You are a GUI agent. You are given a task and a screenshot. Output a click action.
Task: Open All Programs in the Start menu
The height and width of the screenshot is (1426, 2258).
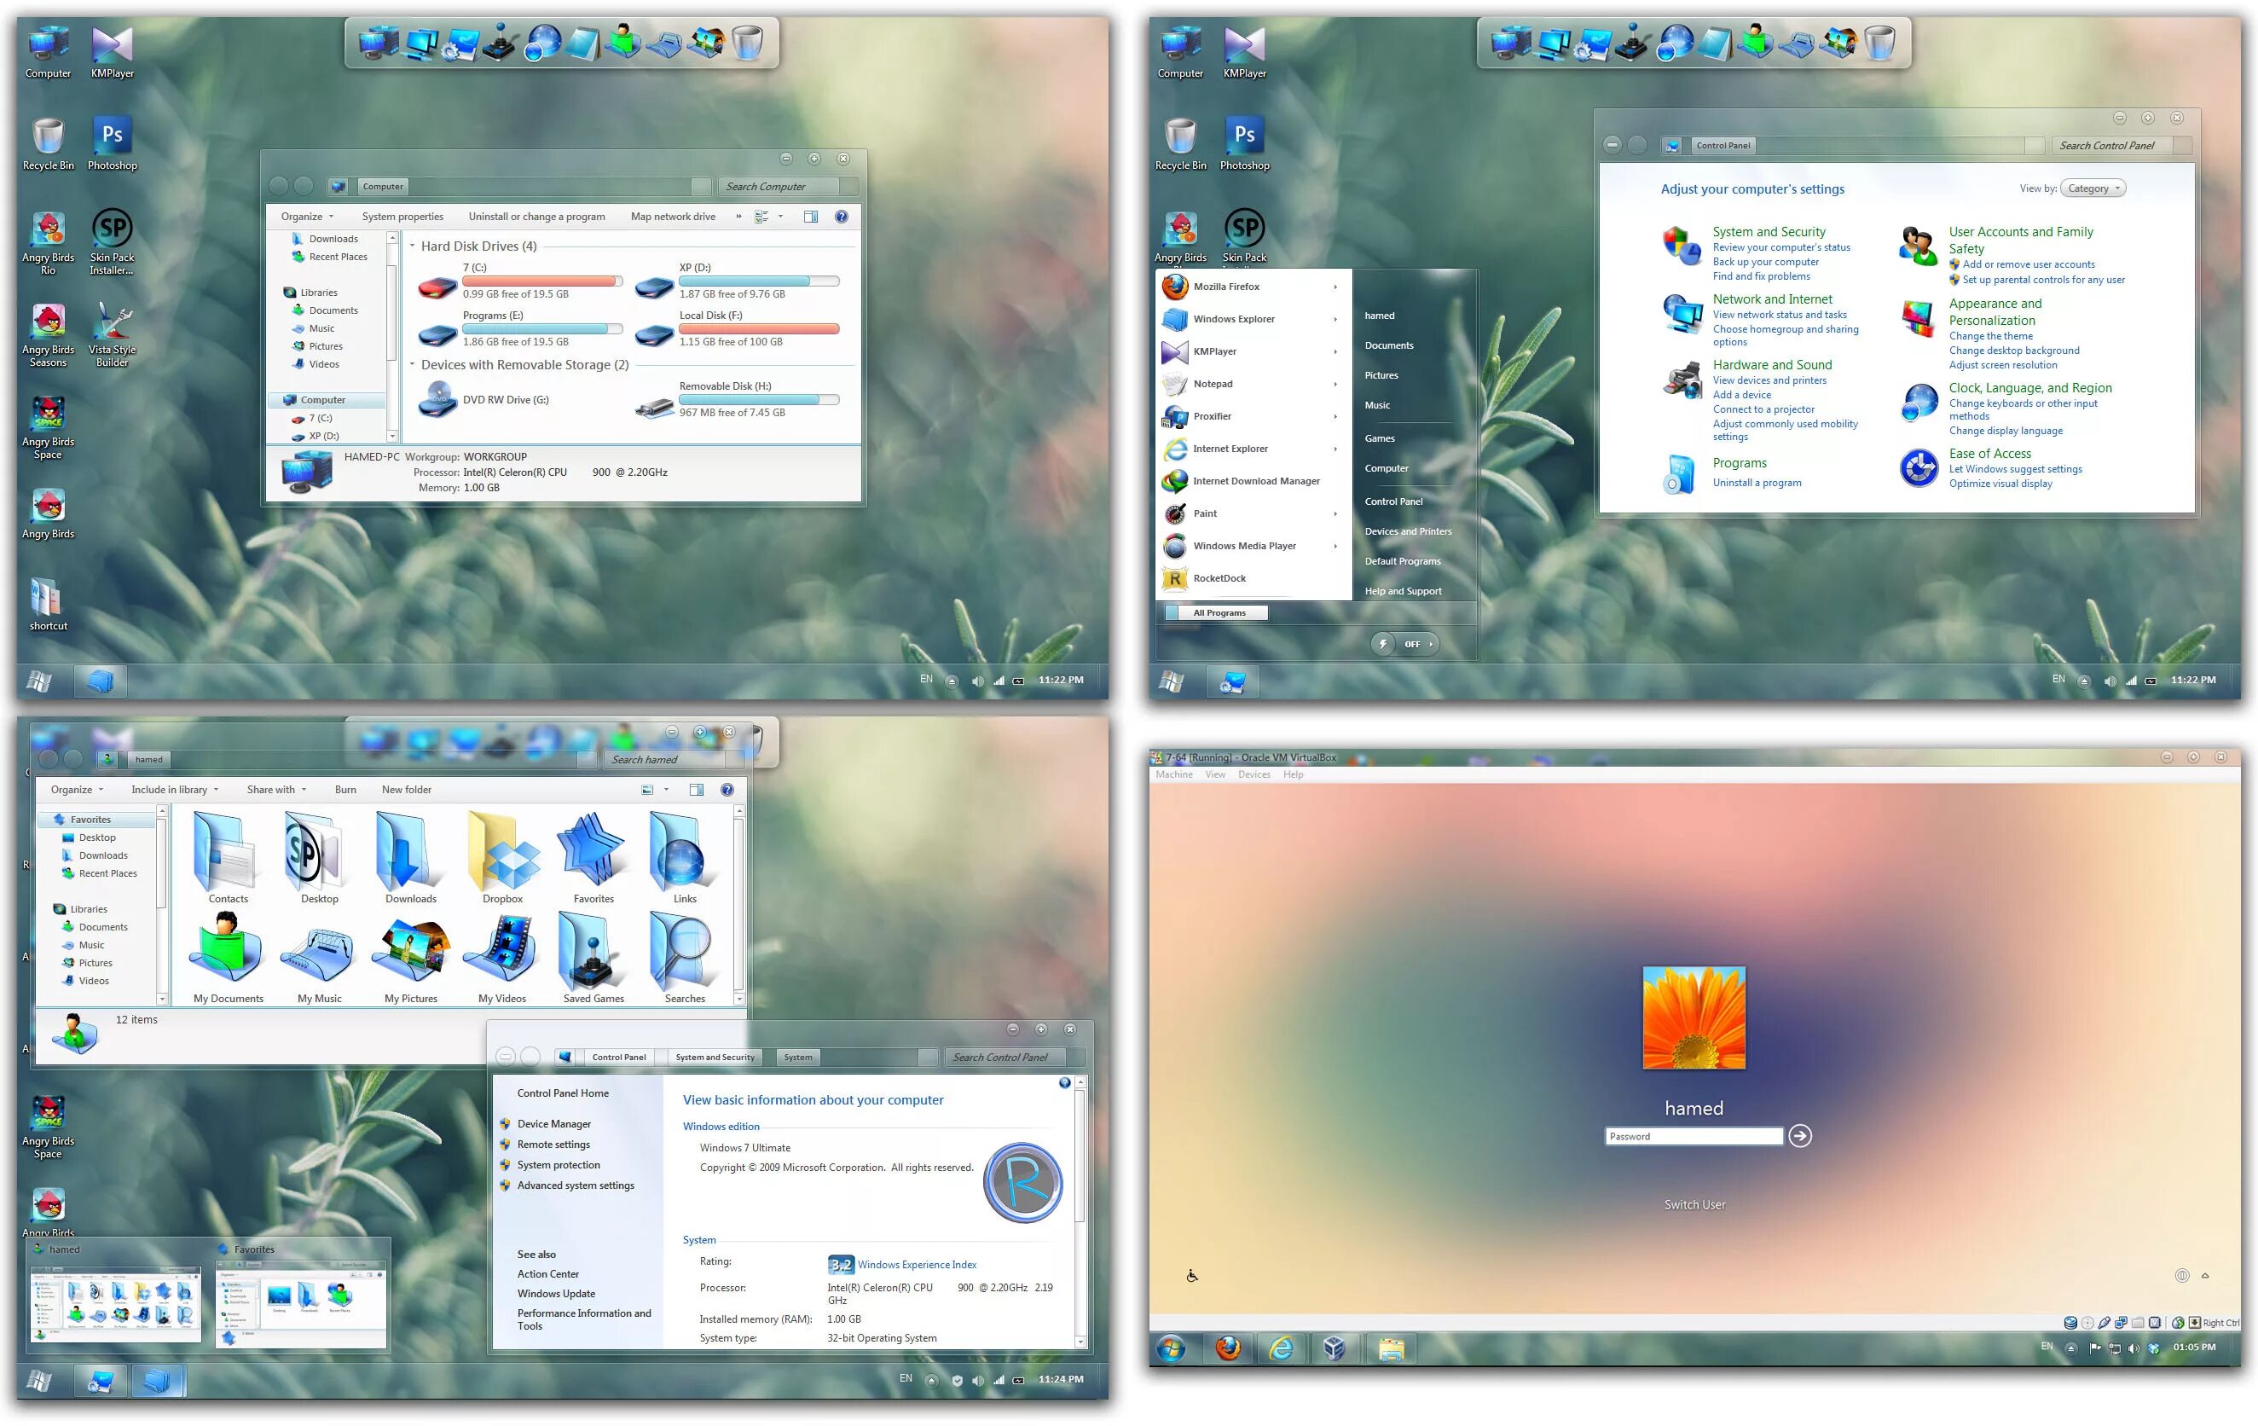tap(1217, 612)
